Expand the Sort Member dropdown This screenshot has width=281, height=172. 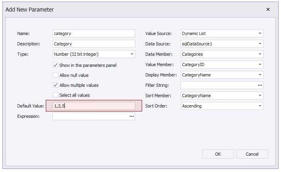(260, 96)
